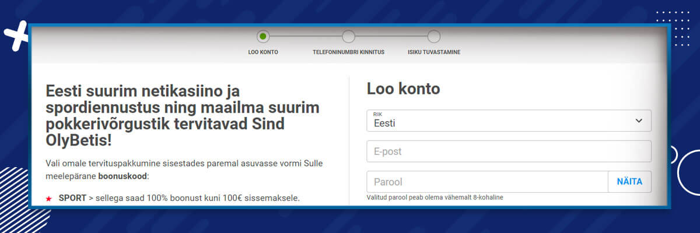Select the Isiku tuvastamine step circle
The image size is (700, 233).
tap(433, 37)
